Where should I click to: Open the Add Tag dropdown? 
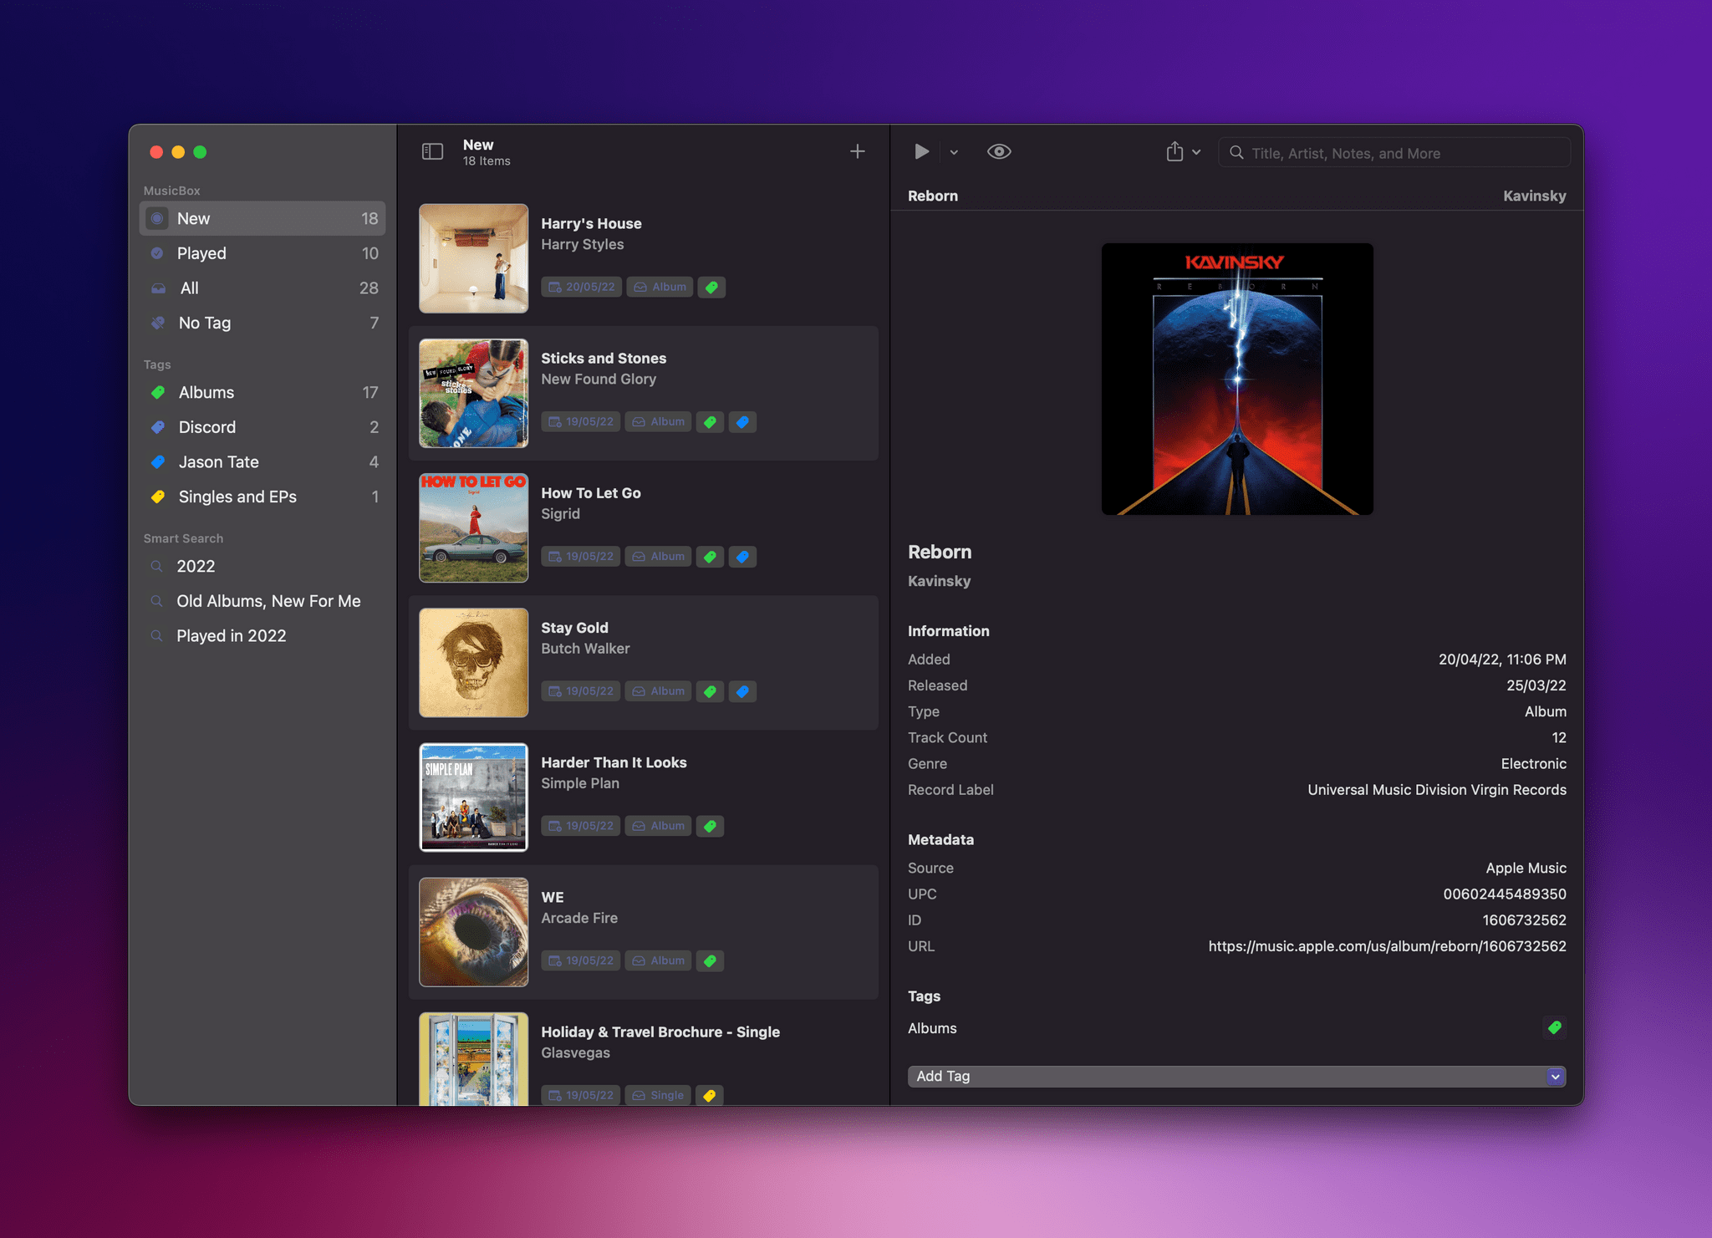pyautogui.click(x=1236, y=1076)
